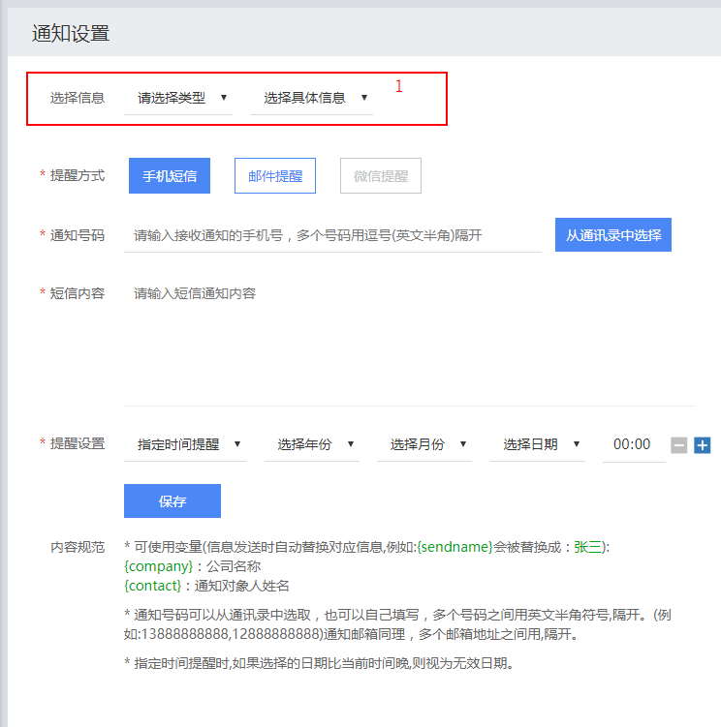Open the 指定时间提醒 dropdown
This screenshot has height=727, width=721.
click(x=186, y=444)
